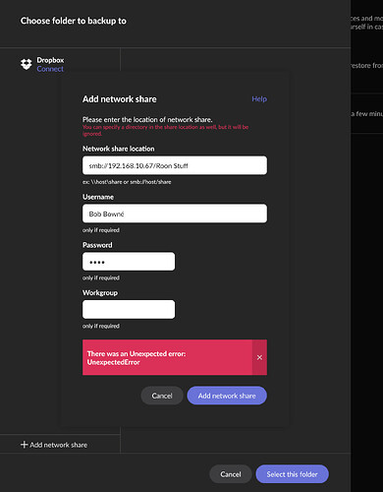This screenshot has height=492, width=383.
Task: Click the 'only if required' hint under Workgroup
Action: click(101, 326)
